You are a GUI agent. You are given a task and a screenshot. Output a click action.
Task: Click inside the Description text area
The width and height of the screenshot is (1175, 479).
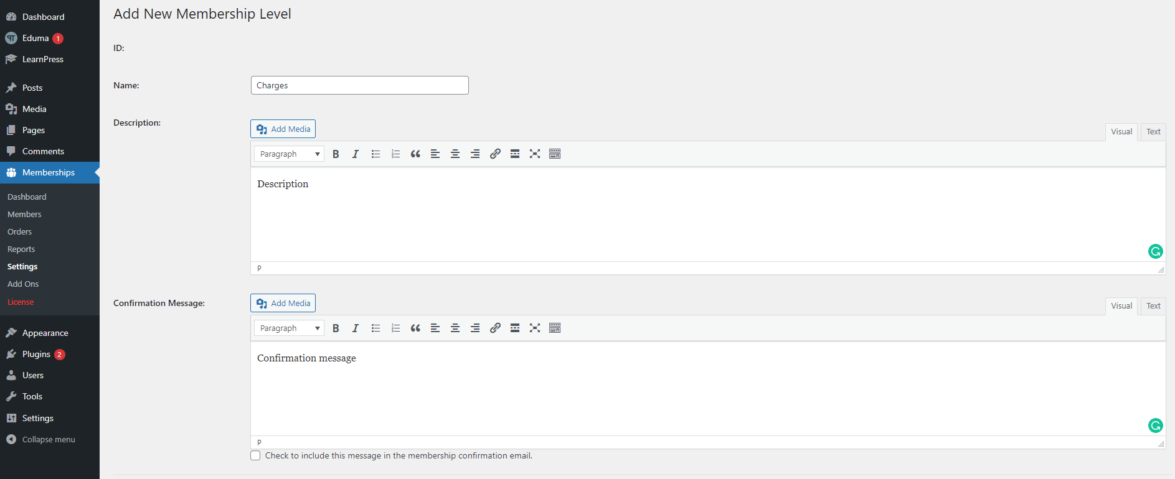coord(708,214)
